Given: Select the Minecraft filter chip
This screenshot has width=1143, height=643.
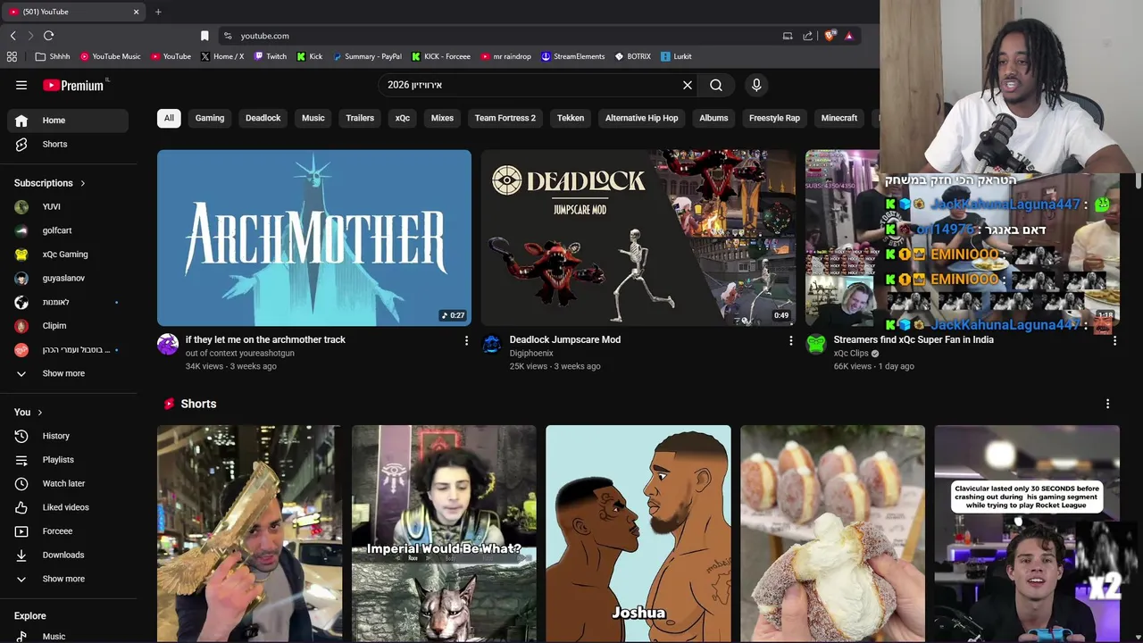Looking at the screenshot, I should pyautogui.click(x=839, y=118).
